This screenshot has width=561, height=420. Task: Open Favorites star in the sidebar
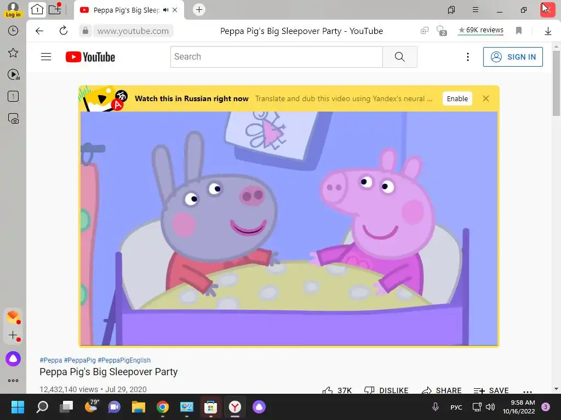click(x=13, y=53)
